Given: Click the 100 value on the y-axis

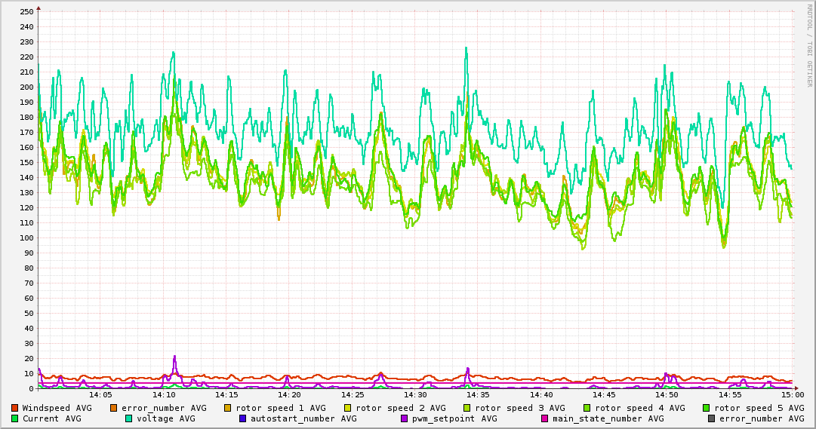Looking at the screenshot, I should [x=26, y=238].
